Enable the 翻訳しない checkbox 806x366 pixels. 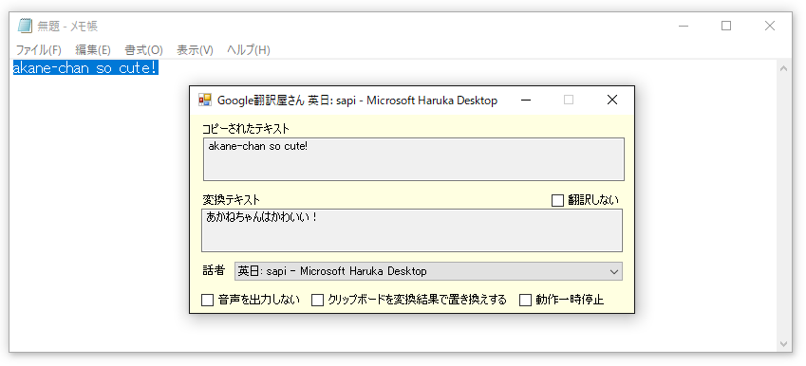[557, 200]
